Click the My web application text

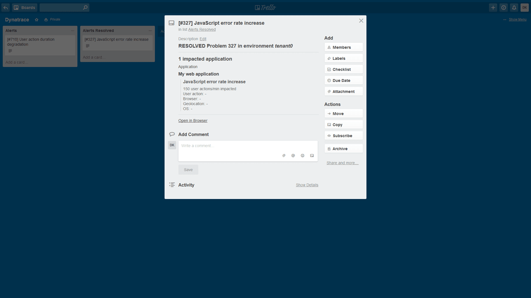[x=198, y=74]
